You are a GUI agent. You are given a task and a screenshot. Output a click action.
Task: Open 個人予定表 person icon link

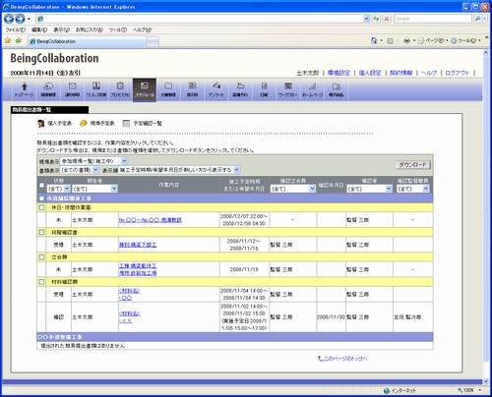pyautogui.click(x=54, y=124)
